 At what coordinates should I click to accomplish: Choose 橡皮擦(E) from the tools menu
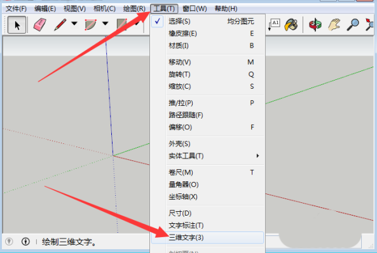(207, 34)
